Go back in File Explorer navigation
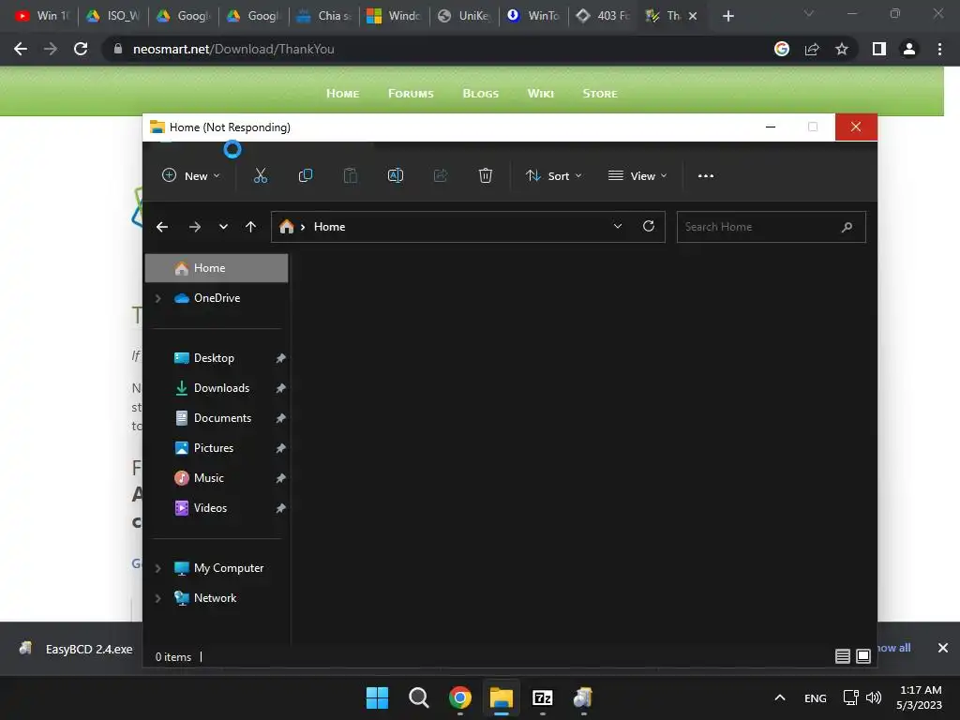 (x=162, y=227)
